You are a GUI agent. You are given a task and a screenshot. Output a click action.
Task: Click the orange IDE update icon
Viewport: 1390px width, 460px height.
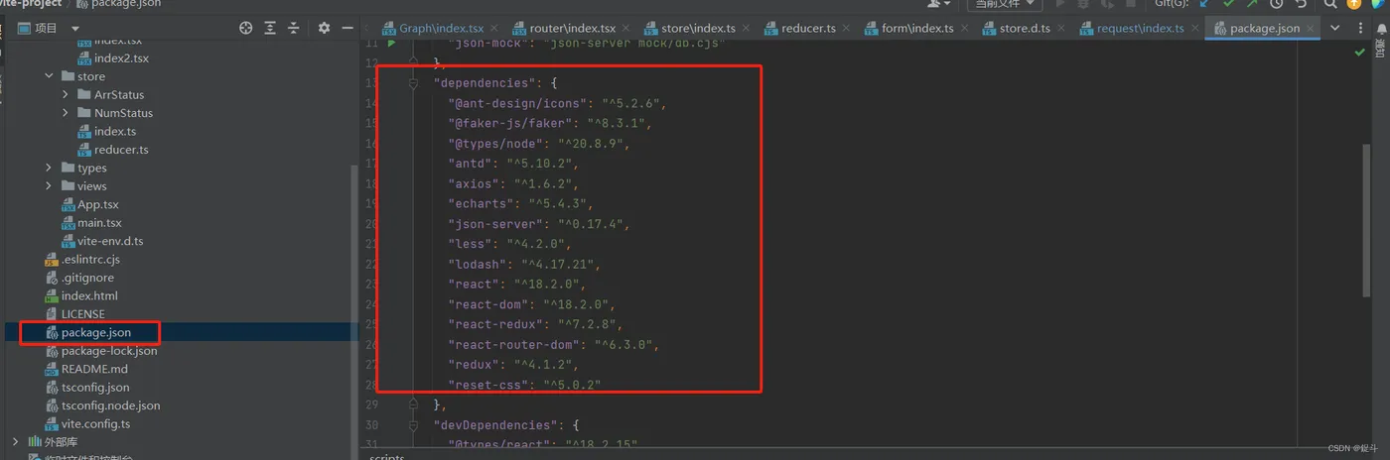coord(1354,4)
